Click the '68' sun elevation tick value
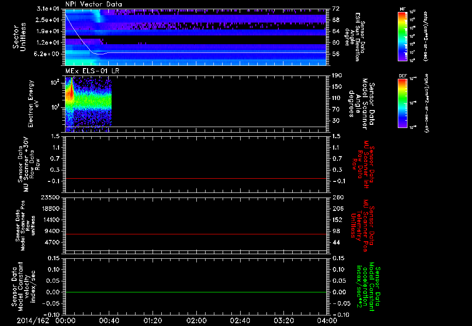The width and height of the screenshot is (472, 326). coord(336,20)
